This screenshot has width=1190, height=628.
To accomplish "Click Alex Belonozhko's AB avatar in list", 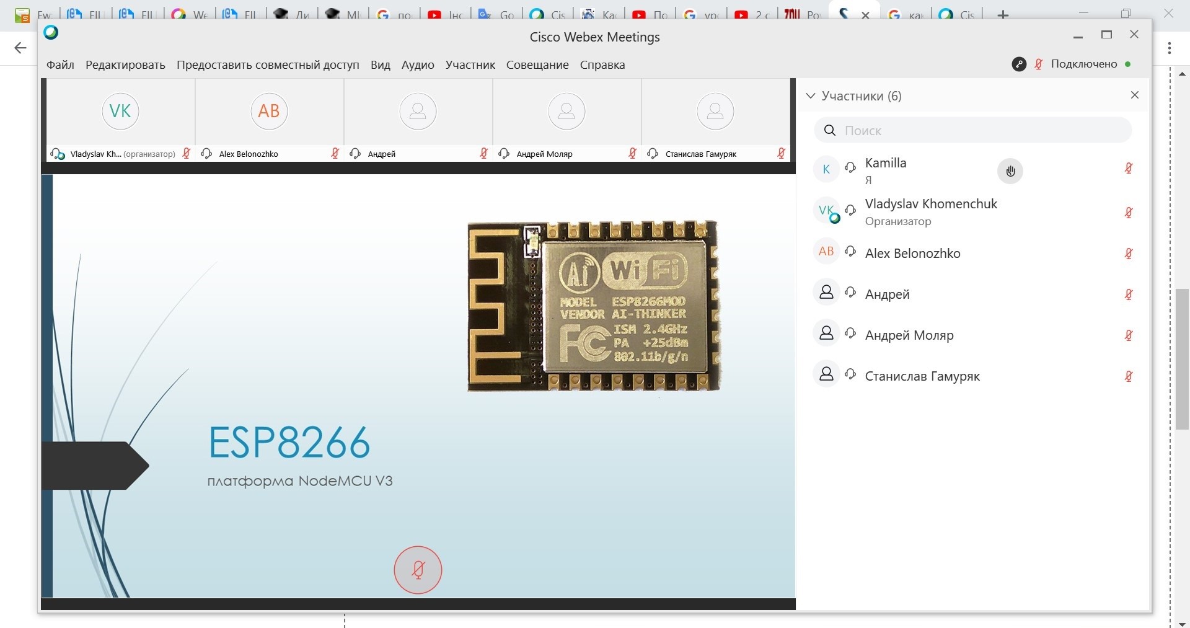I will coord(826,251).
